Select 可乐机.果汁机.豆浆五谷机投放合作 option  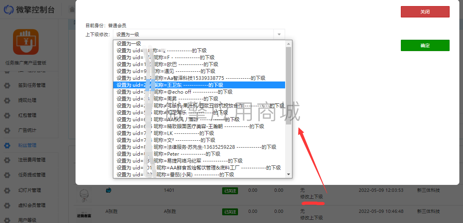pyautogui.click(x=199, y=105)
